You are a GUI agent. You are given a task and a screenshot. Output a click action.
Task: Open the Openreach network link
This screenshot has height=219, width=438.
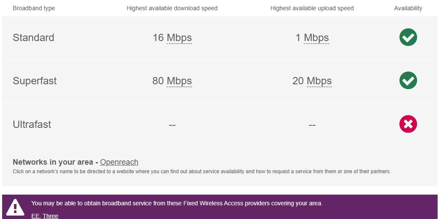[119, 162]
